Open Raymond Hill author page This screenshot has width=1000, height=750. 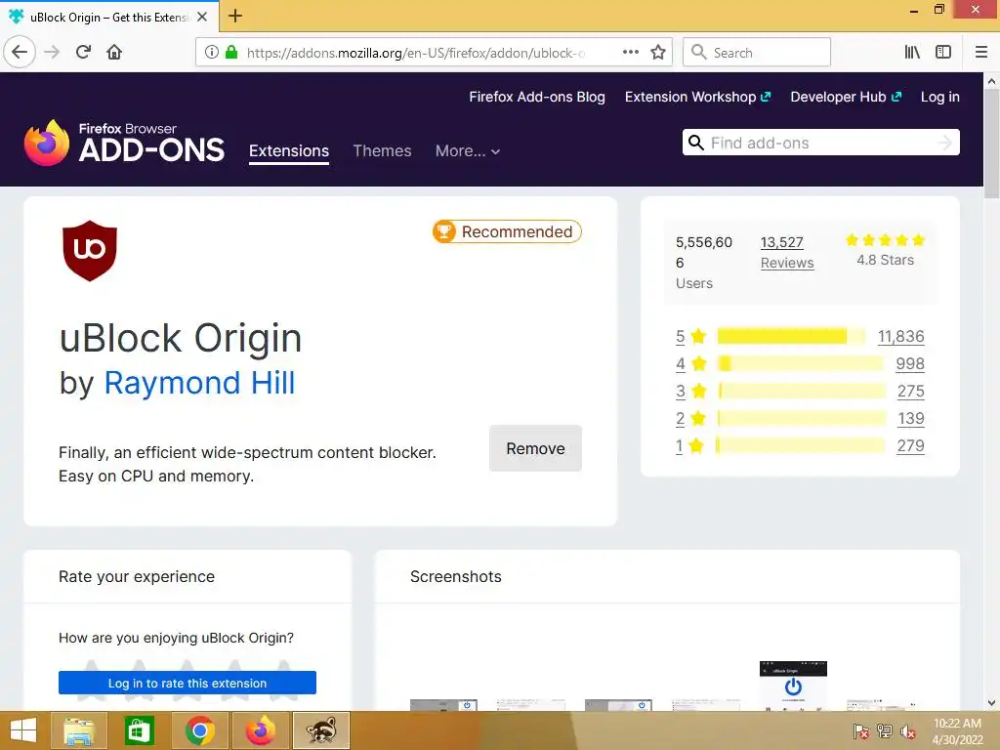199,383
